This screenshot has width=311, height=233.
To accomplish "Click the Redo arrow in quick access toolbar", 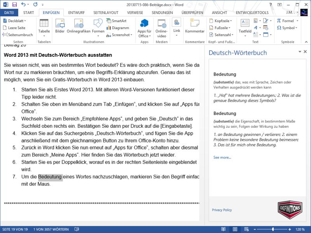I will click(35, 5).
